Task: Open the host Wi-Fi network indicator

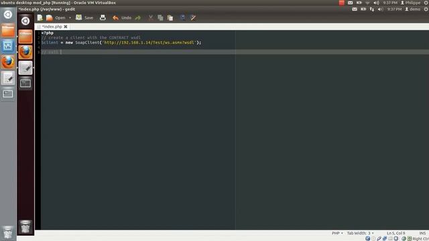Action: click(x=367, y=3)
